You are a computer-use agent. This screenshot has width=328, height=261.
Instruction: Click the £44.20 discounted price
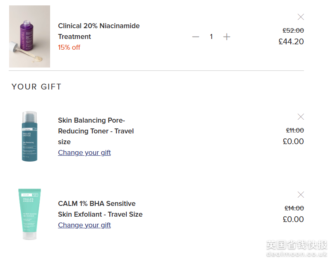coord(291,41)
